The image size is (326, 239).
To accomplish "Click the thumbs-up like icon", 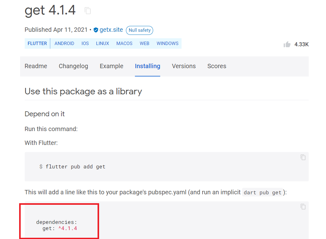I will pos(287,44).
